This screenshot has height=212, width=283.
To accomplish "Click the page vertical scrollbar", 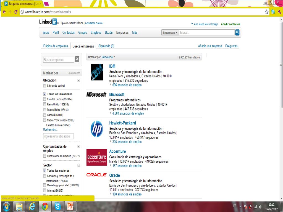I will click(281, 65).
